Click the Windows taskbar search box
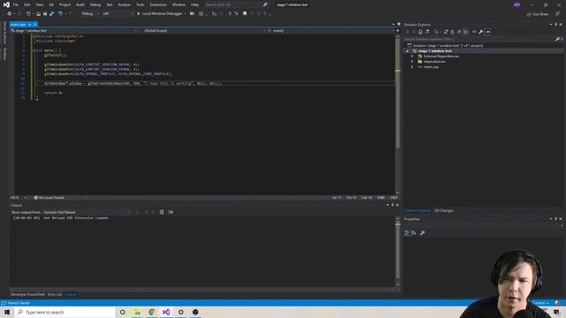The width and height of the screenshot is (566, 318). tap(65, 312)
